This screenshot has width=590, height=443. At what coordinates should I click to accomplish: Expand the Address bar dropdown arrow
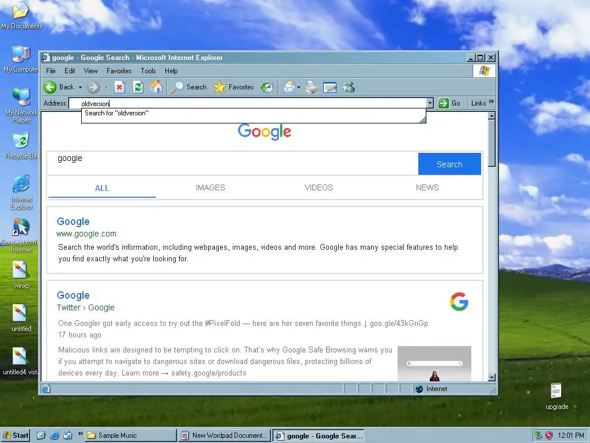pyautogui.click(x=430, y=103)
